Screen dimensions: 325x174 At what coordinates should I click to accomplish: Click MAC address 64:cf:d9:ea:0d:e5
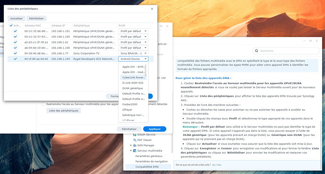[x=36, y=59]
